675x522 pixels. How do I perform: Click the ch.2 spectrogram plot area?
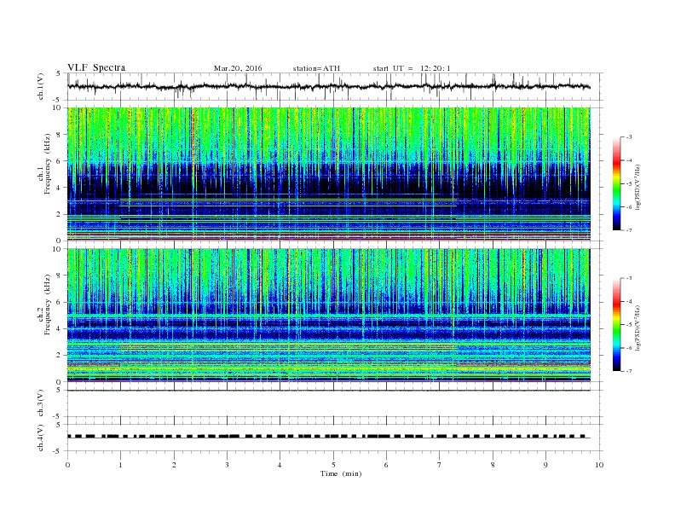click(x=329, y=315)
